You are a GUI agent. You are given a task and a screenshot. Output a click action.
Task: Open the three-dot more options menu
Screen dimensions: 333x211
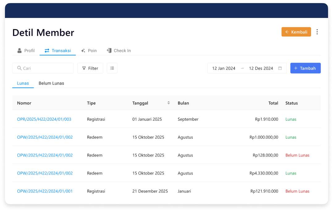(317, 32)
